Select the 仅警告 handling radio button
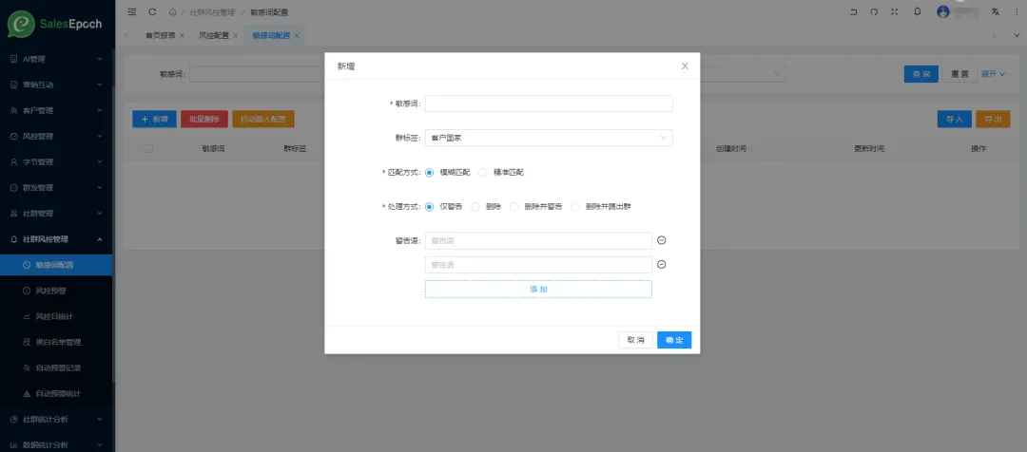This screenshot has width=1027, height=452. point(430,207)
